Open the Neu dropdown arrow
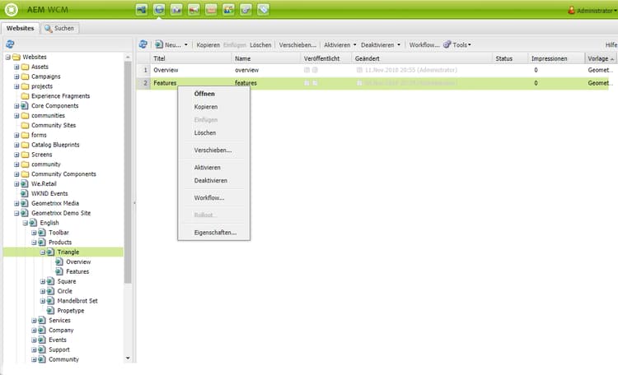This screenshot has height=375, width=618. coord(186,45)
